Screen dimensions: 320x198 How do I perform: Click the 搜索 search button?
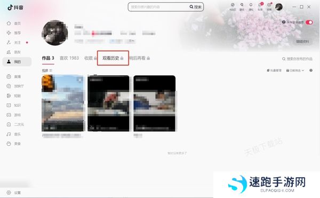196,7
